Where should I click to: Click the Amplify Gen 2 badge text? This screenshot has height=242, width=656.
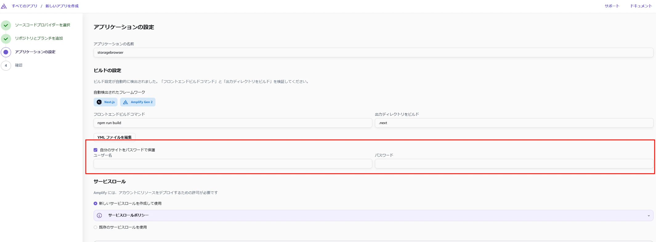pyautogui.click(x=142, y=102)
